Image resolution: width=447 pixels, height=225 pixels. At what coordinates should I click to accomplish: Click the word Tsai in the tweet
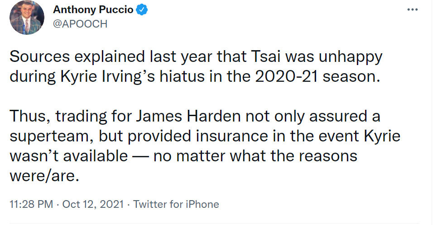point(266,57)
